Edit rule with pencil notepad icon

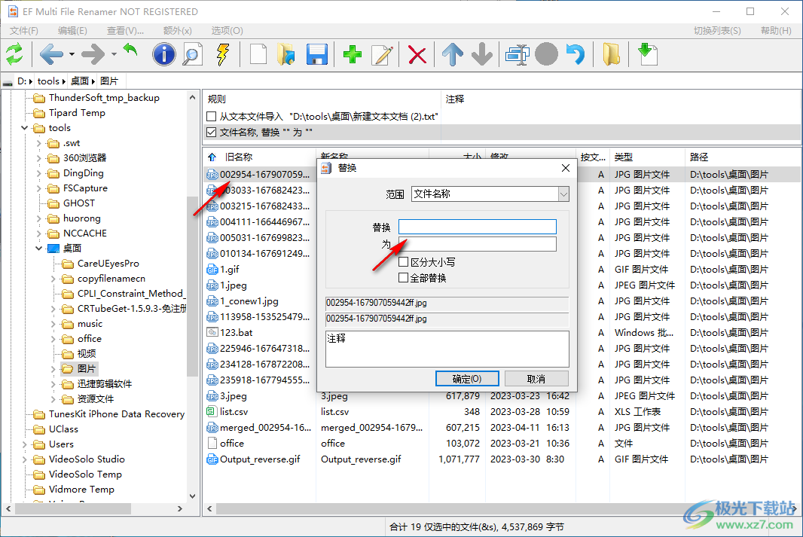pyautogui.click(x=382, y=54)
